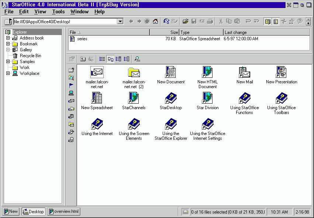Viewport: 314px width, 218px height.
Task: Go up one folder level icon
Action: (x=83, y=59)
